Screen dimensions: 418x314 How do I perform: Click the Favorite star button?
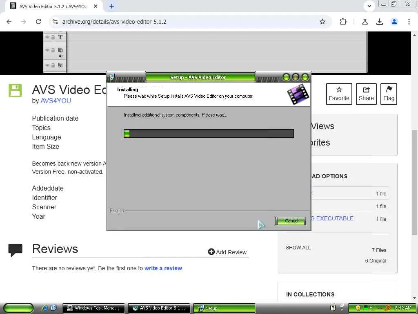pos(339,94)
